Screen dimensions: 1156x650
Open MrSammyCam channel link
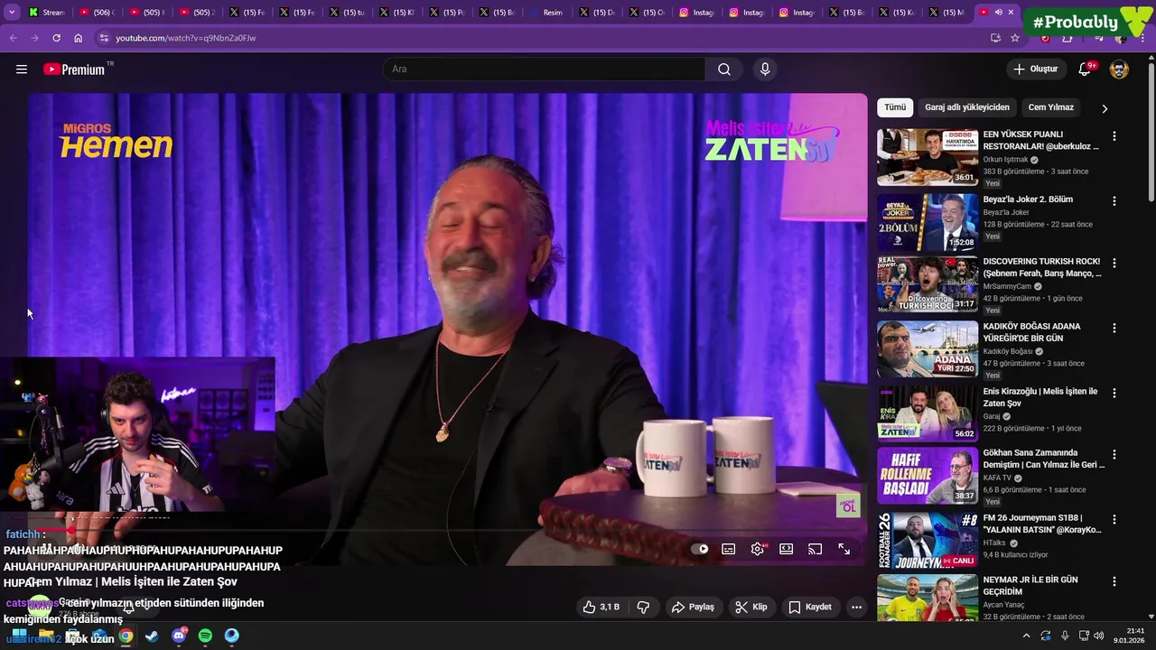1007,286
